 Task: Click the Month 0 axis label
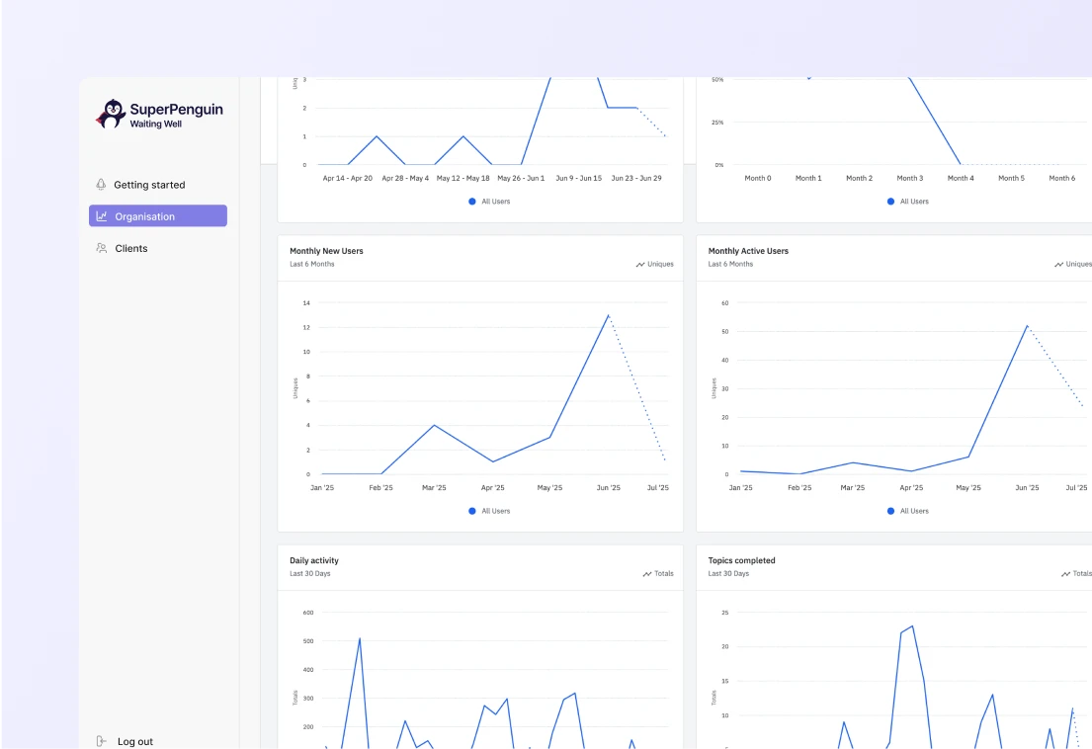click(758, 178)
